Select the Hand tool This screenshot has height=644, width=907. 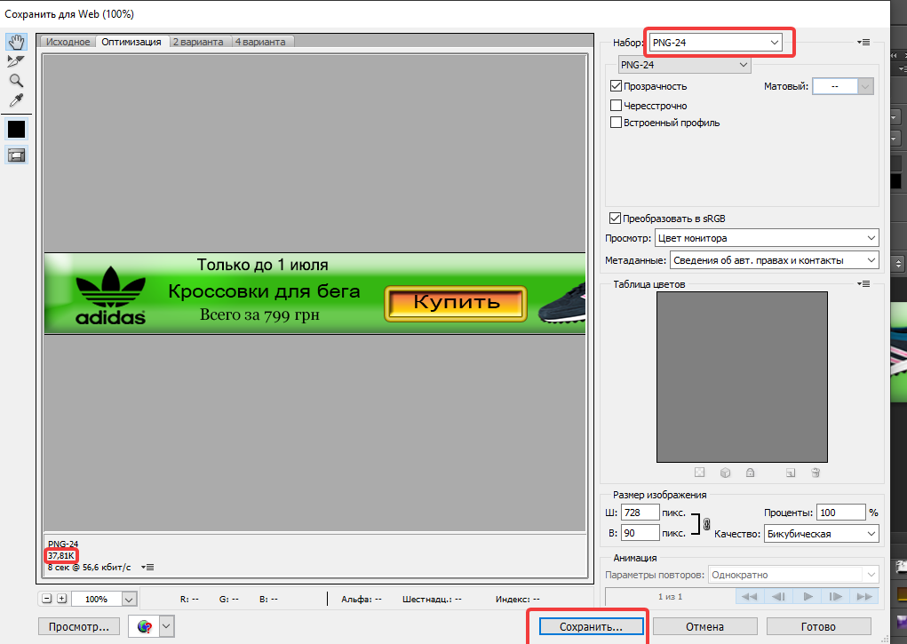[16, 42]
